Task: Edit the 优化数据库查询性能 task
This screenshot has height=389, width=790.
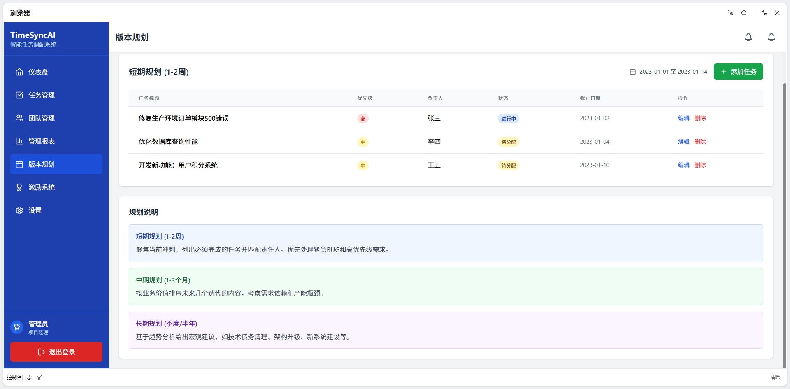Action: pyautogui.click(x=683, y=142)
